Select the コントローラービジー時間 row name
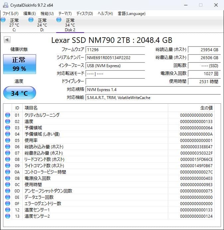Viewport: 224px width, 230px height. [45, 172]
